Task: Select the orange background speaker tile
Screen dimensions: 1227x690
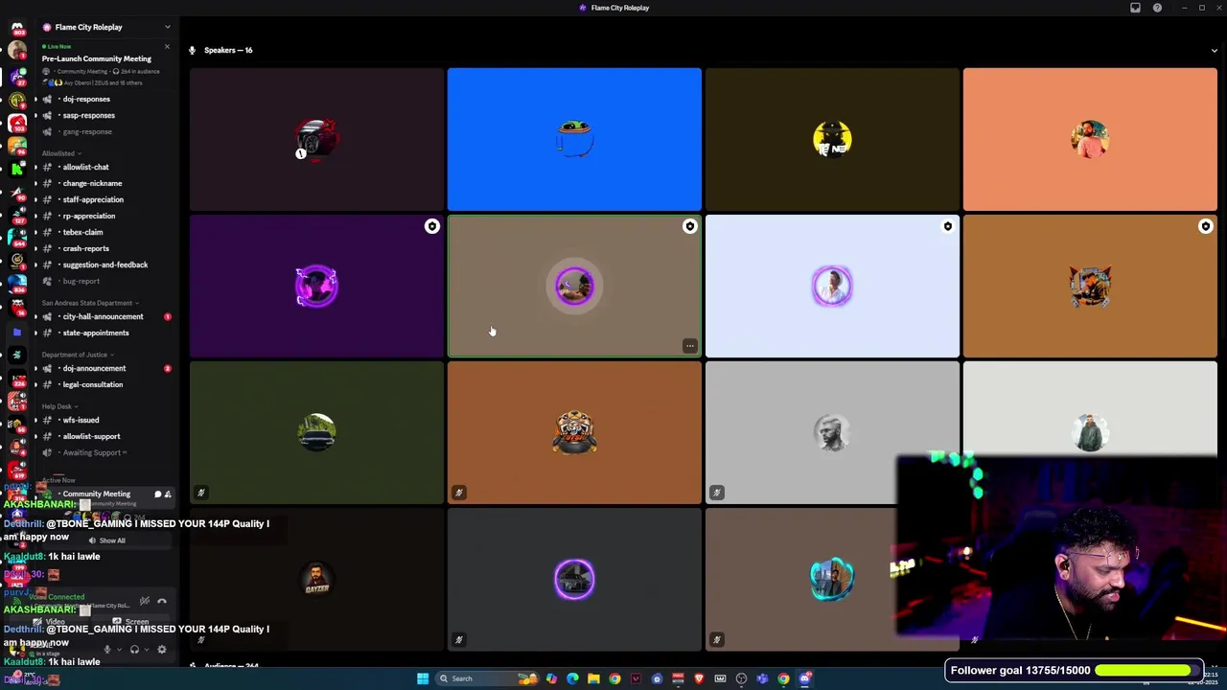Action: [1090, 139]
